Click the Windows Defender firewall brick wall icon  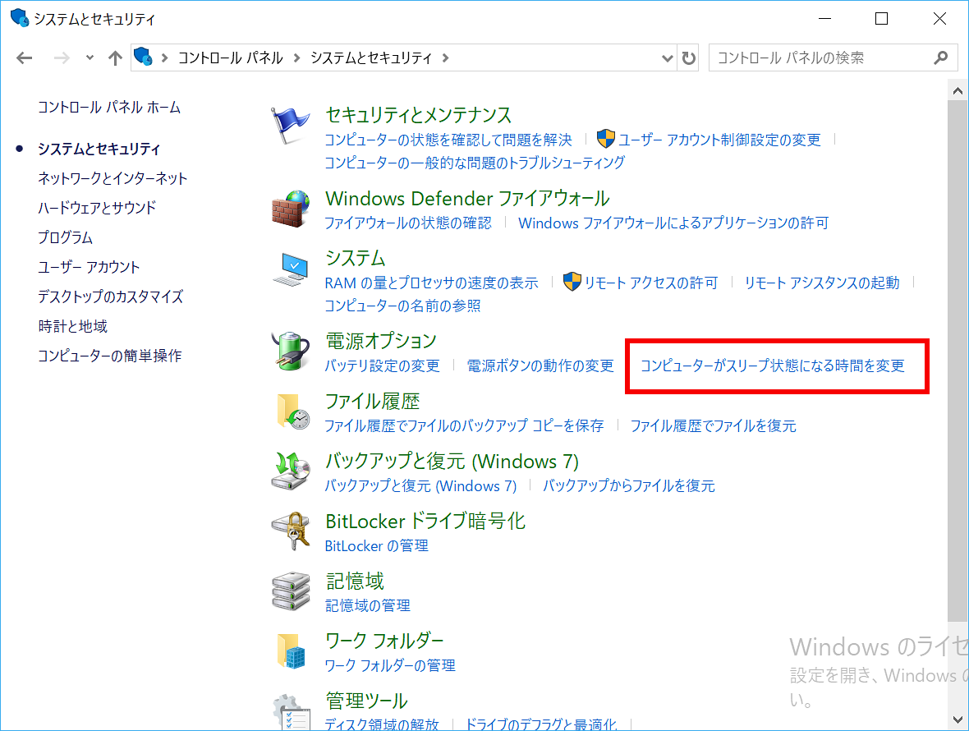(290, 209)
